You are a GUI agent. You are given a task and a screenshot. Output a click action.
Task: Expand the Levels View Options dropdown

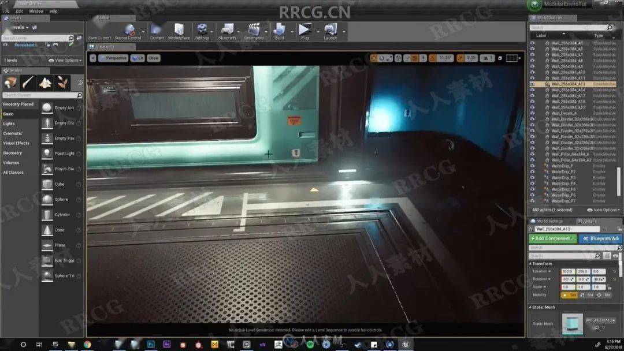(x=65, y=61)
